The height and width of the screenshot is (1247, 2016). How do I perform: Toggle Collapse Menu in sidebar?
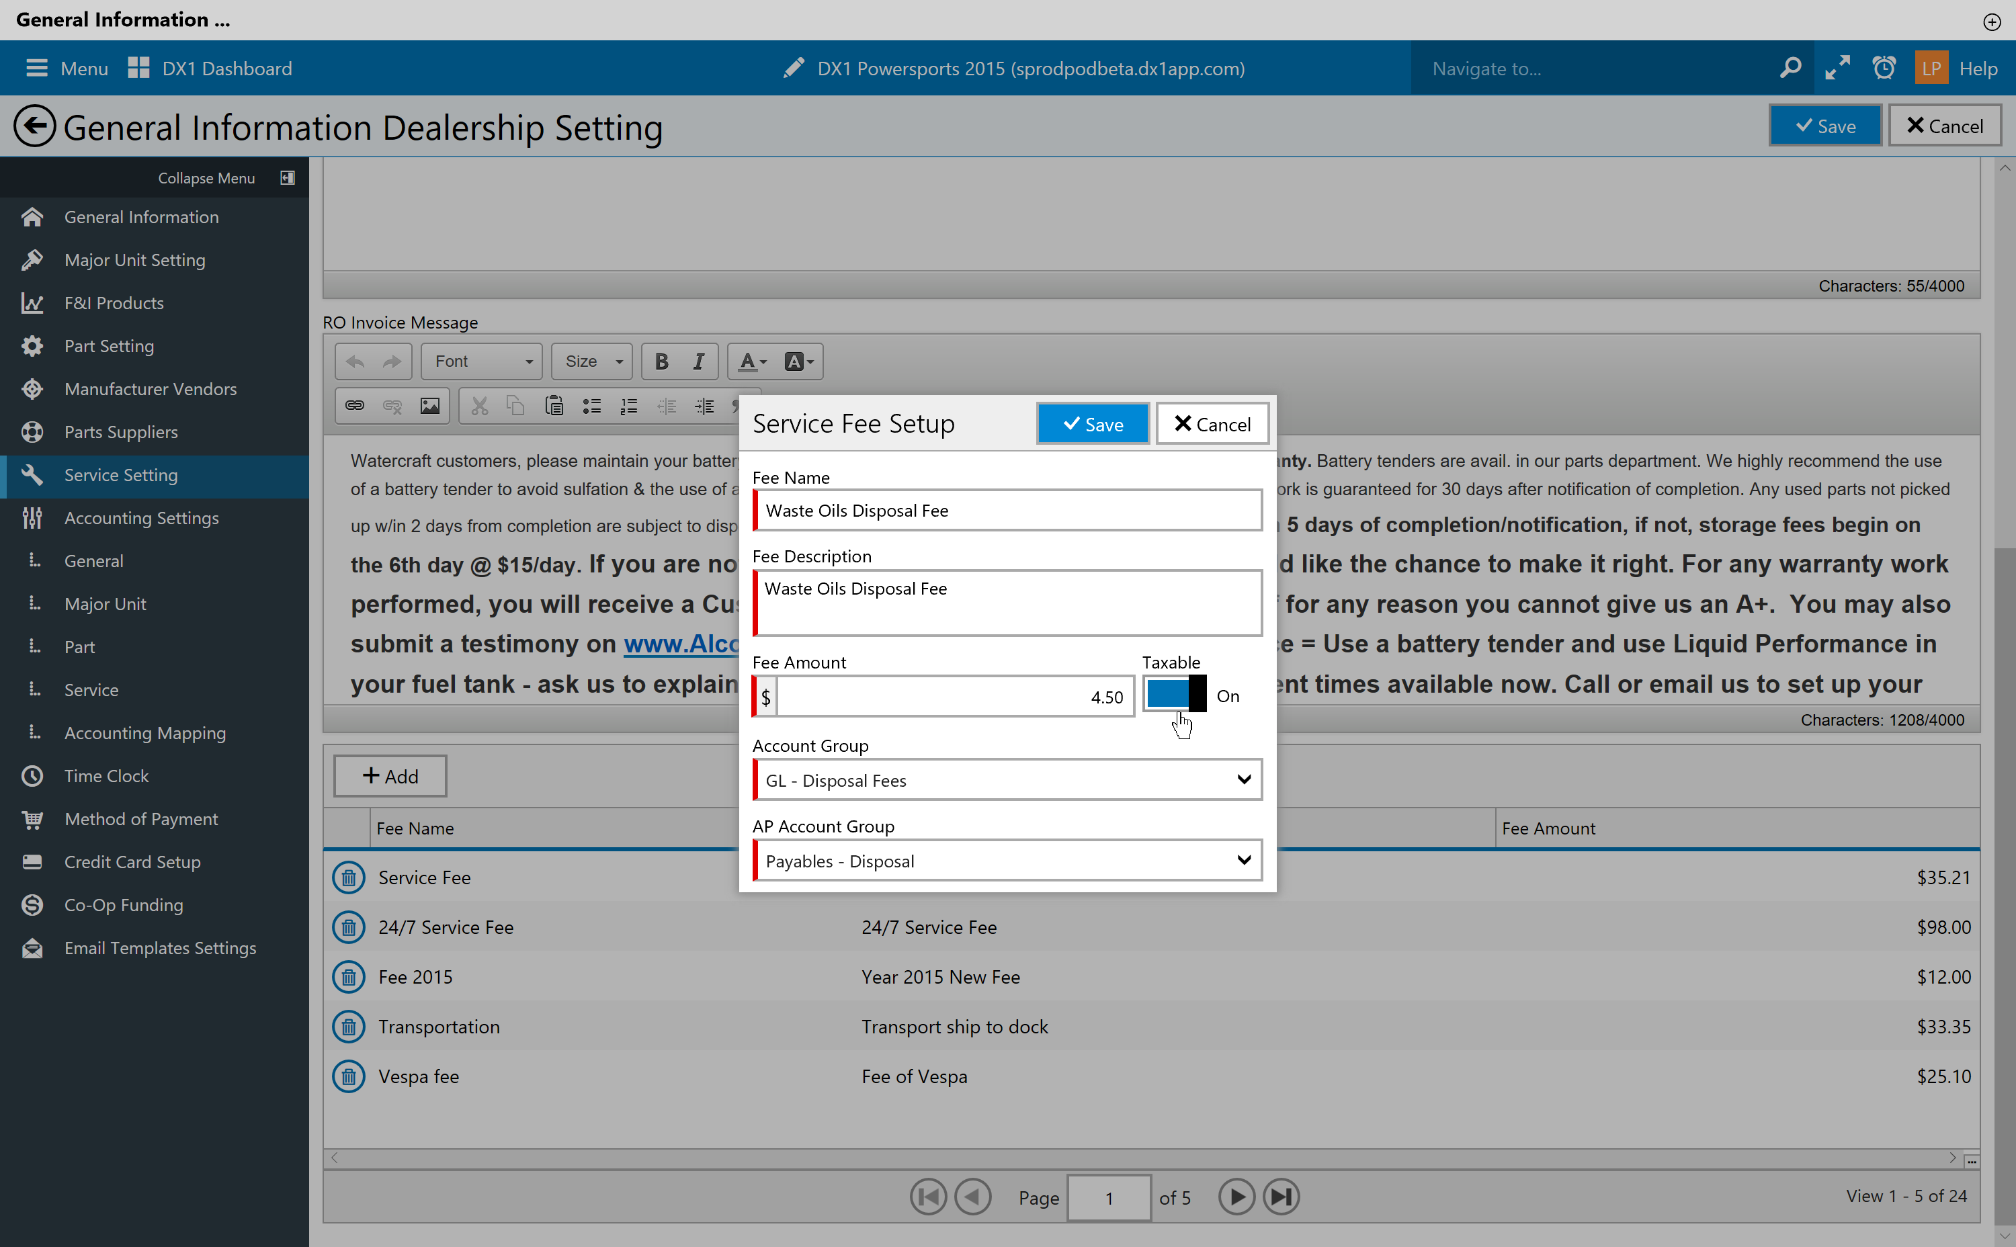[x=287, y=178]
